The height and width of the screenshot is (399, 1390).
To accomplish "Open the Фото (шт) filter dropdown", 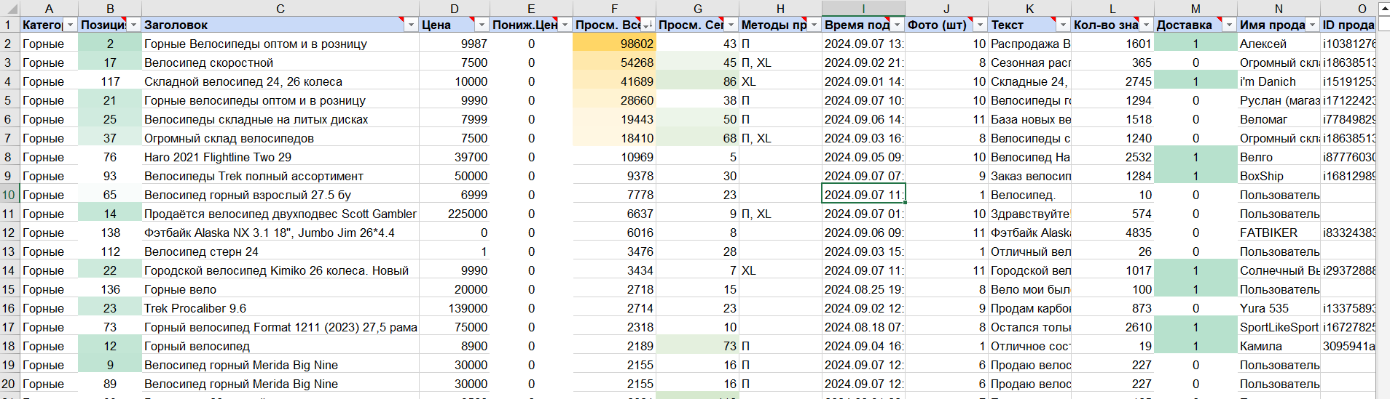I will (980, 25).
